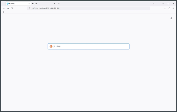Click the forward navigation arrow
177x112 pixels.
[x=8, y=8]
